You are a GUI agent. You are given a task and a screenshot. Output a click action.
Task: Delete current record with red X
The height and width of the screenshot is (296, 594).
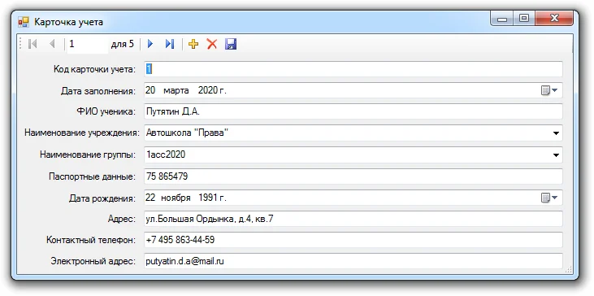[212, 45]
